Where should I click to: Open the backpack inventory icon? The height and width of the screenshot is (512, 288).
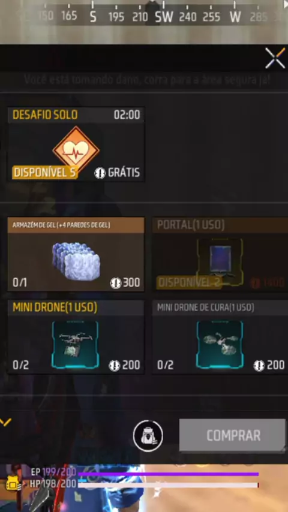pyautogui.click(x=148, y=436)
